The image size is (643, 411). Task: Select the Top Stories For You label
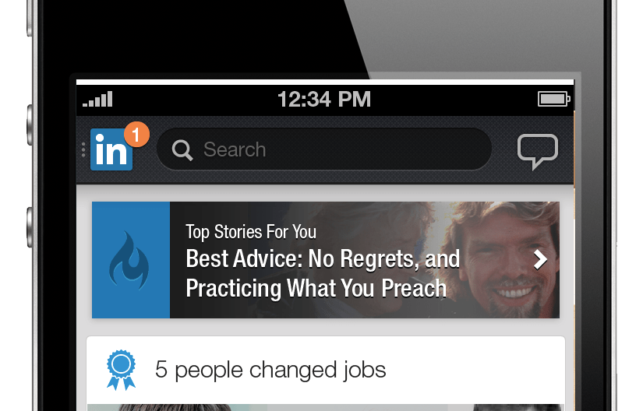coord(251,232)
